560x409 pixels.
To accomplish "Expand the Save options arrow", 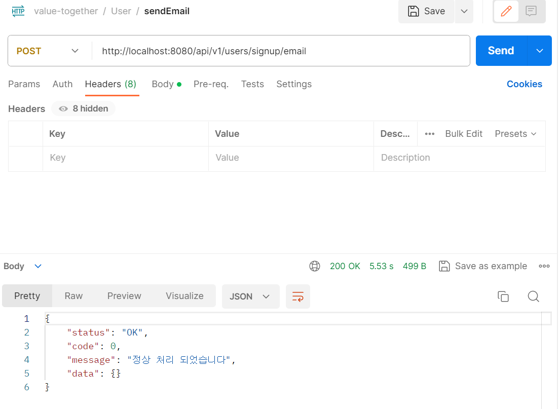I will pos(464,11).
